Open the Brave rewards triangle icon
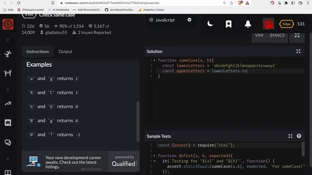 click(247, 3)
